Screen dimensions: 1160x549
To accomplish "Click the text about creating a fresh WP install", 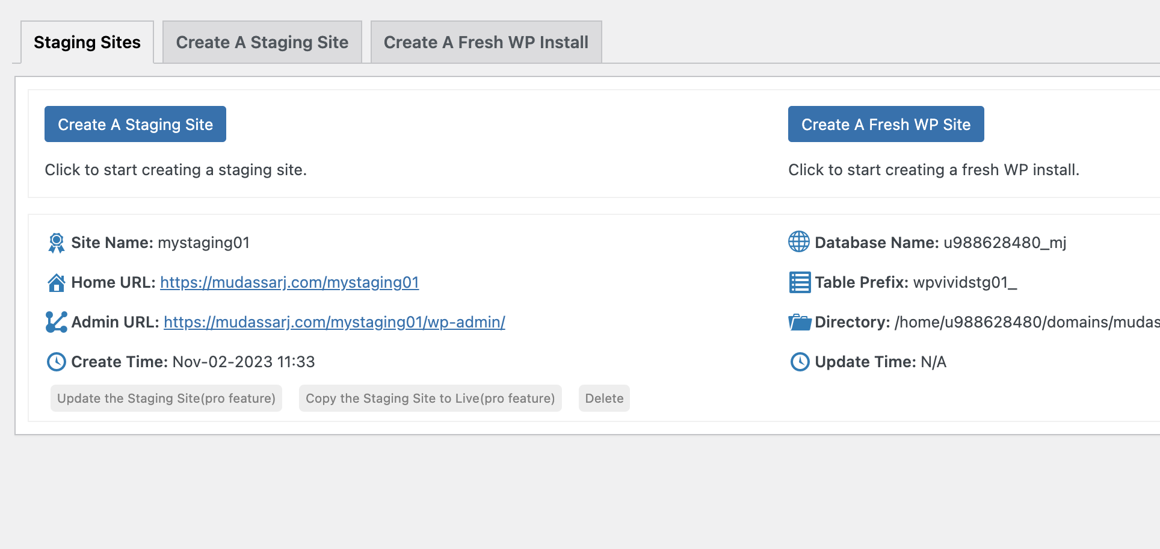I will pyautogui.click(x=934, y=170).
